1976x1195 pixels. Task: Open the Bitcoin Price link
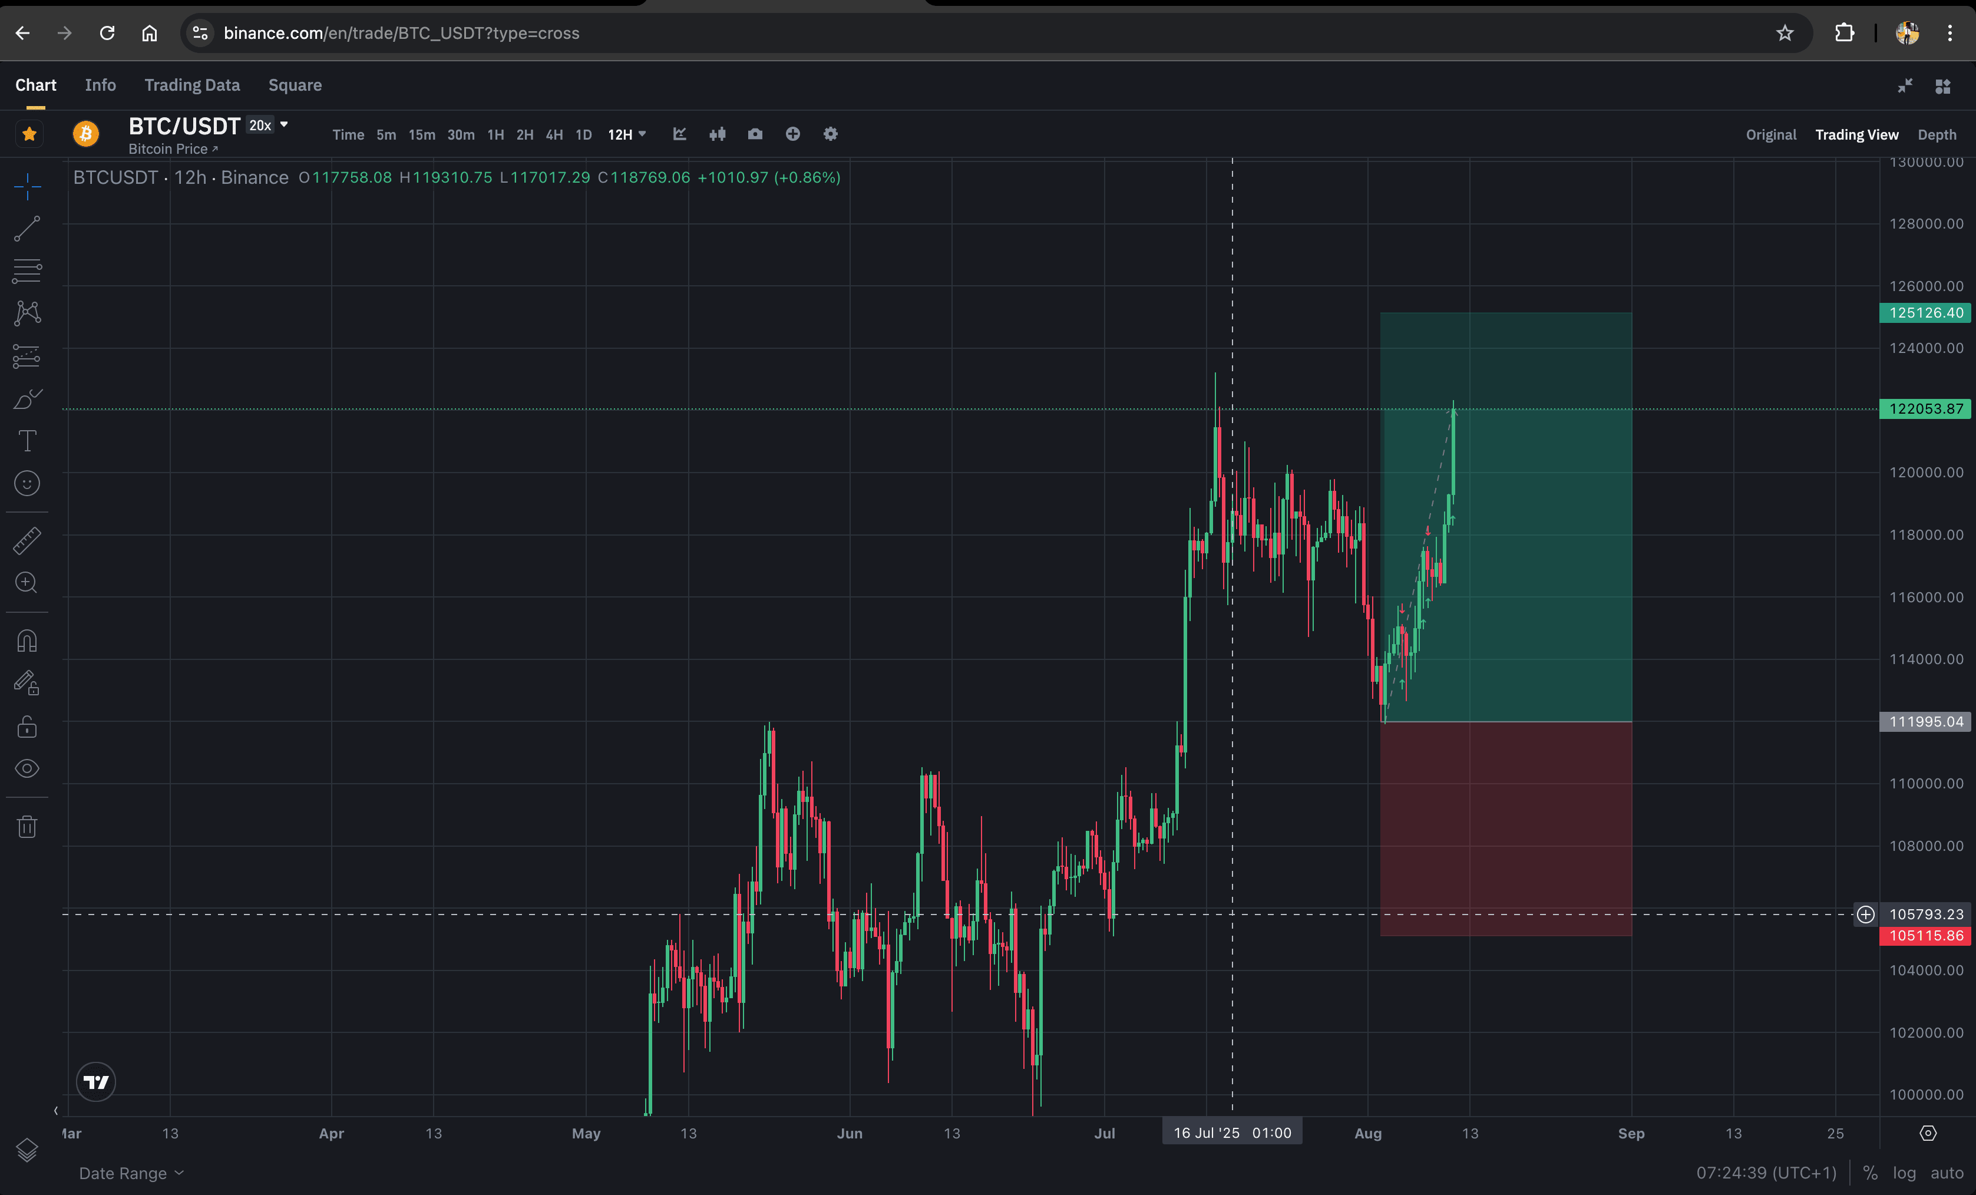(173, 149)
